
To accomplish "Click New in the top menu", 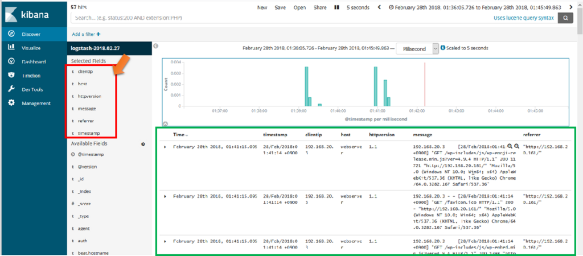I will point(262,7).
